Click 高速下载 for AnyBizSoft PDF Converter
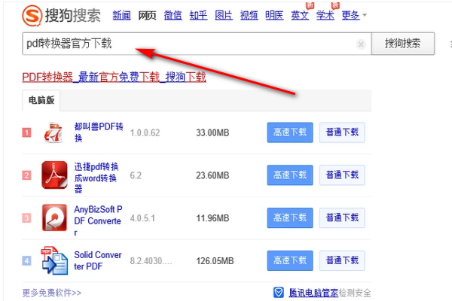Screen dimensions: 452x301 (x=290, y=217)
